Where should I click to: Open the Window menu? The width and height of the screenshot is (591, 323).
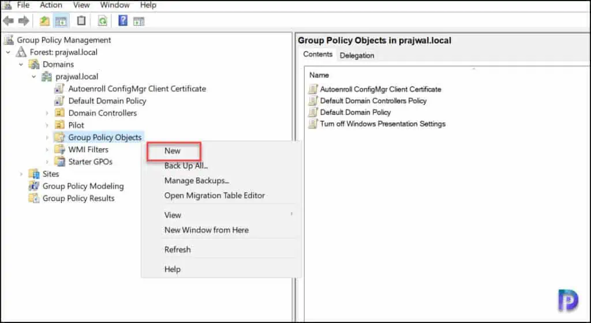pos(115,5)
